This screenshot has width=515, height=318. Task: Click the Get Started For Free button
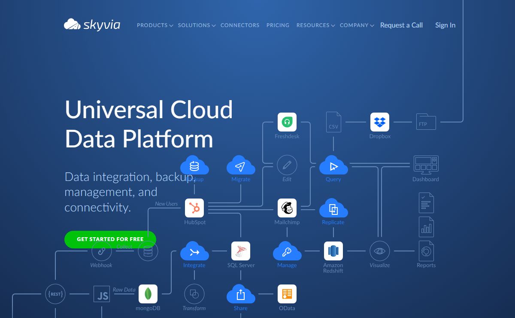coord(110,239)
